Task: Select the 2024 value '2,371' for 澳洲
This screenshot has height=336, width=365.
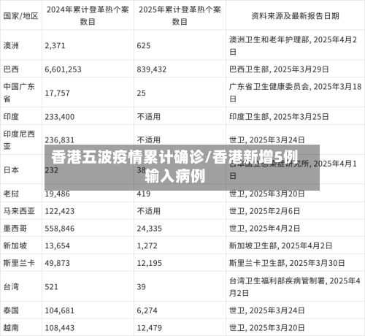Action: point(55,45)
